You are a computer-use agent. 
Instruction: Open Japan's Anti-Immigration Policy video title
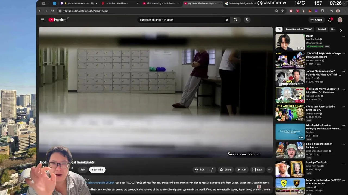tap(323, 73)
